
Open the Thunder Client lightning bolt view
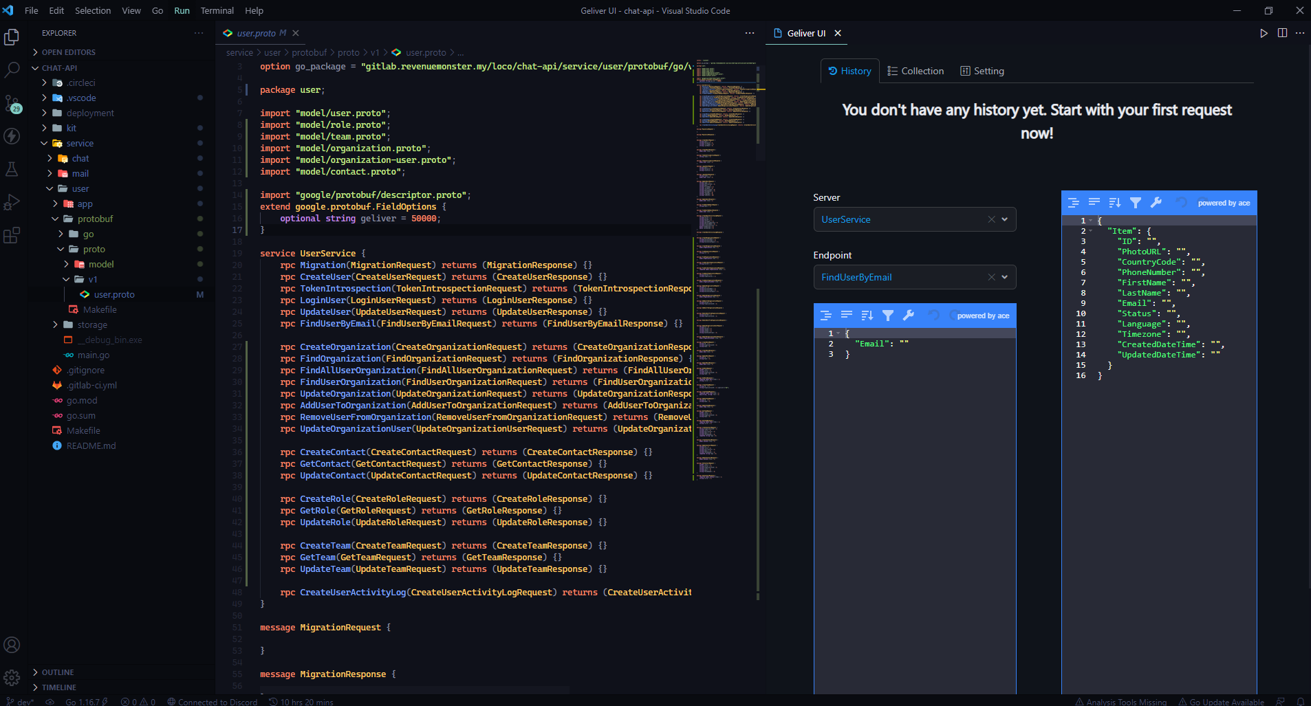tap(12, 136)
